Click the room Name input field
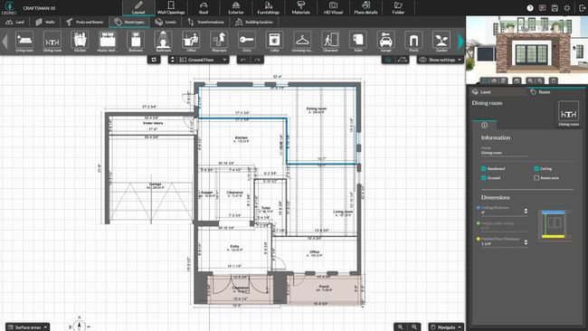Screen dimensions: 588x331 (504, 153)
